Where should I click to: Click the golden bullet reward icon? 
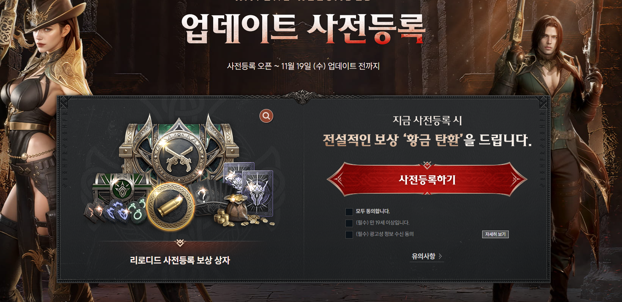(x=171, y=206)
